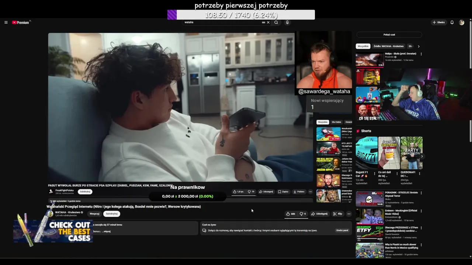Open options for Eminem - Mockingbird video
Viewport: 472px width, 265px height.
coord(421,211)
